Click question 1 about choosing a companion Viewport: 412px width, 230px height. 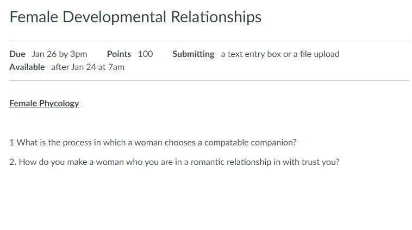tap(153, 143)
